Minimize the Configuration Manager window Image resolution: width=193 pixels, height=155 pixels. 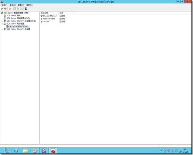tap(178, 1)
